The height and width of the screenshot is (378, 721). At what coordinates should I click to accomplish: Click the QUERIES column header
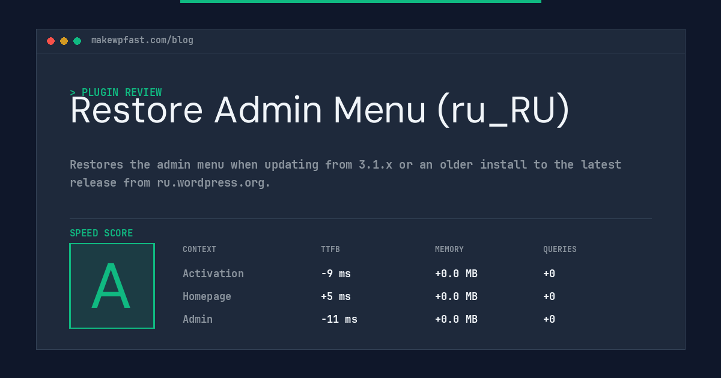(560, 250)
